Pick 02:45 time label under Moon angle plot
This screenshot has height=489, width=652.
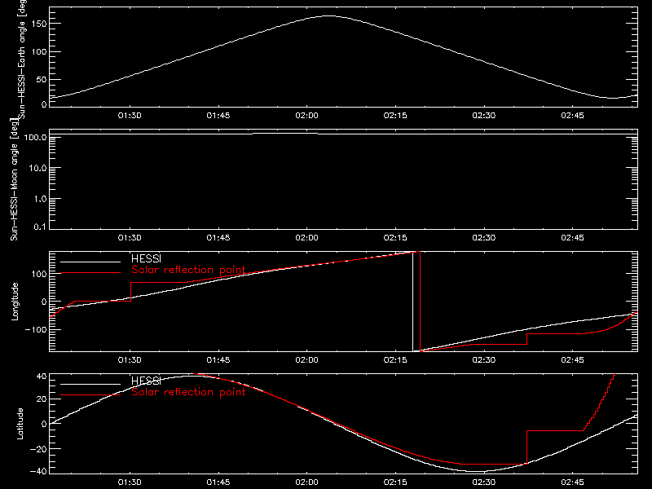pos(573,237)
